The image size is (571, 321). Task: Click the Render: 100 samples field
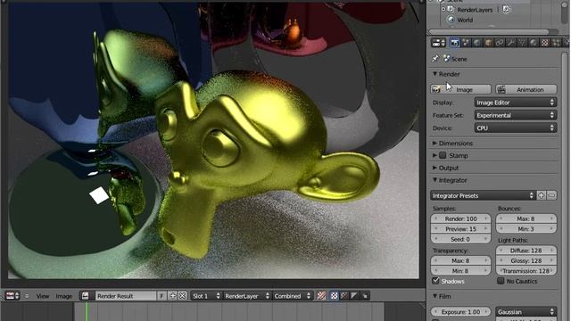(x=460, y=218)
